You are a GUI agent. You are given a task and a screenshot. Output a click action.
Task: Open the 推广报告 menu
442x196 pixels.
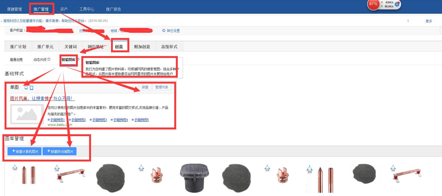(113, 9)
